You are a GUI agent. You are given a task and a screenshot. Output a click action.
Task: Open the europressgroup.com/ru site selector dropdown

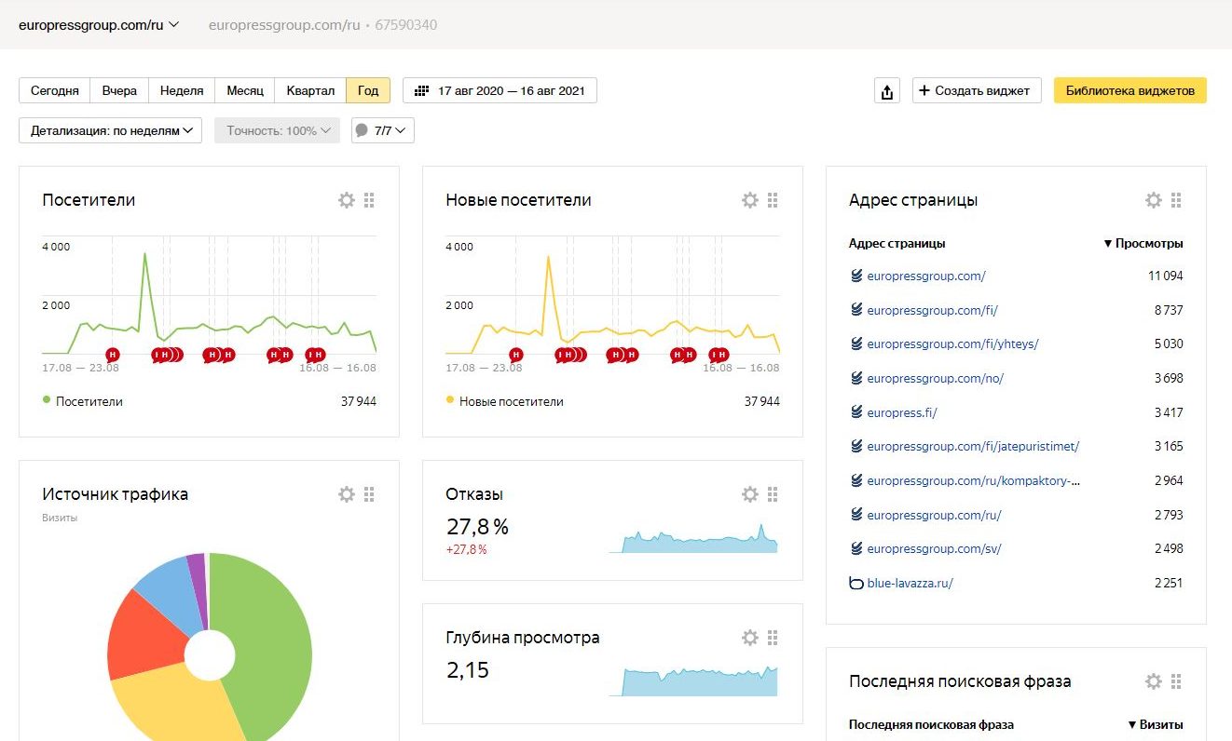click(x=99, y=25)
